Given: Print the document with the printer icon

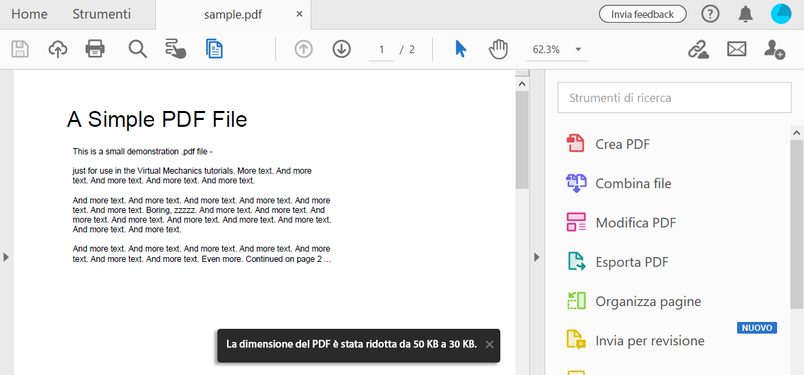Looking at the screenshot, I should tap(95, 49).
